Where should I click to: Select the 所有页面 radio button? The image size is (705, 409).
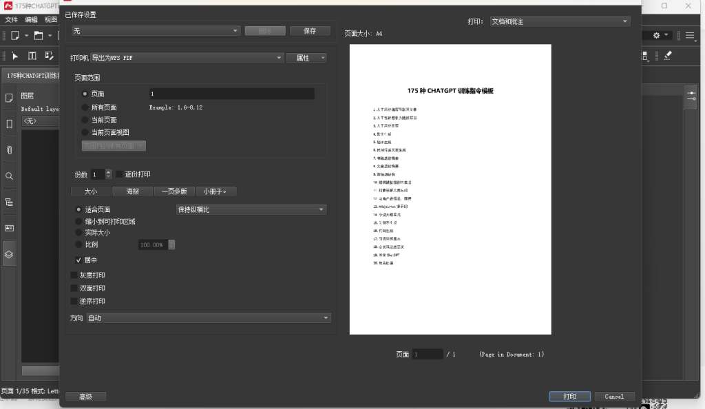click(85, 107)
